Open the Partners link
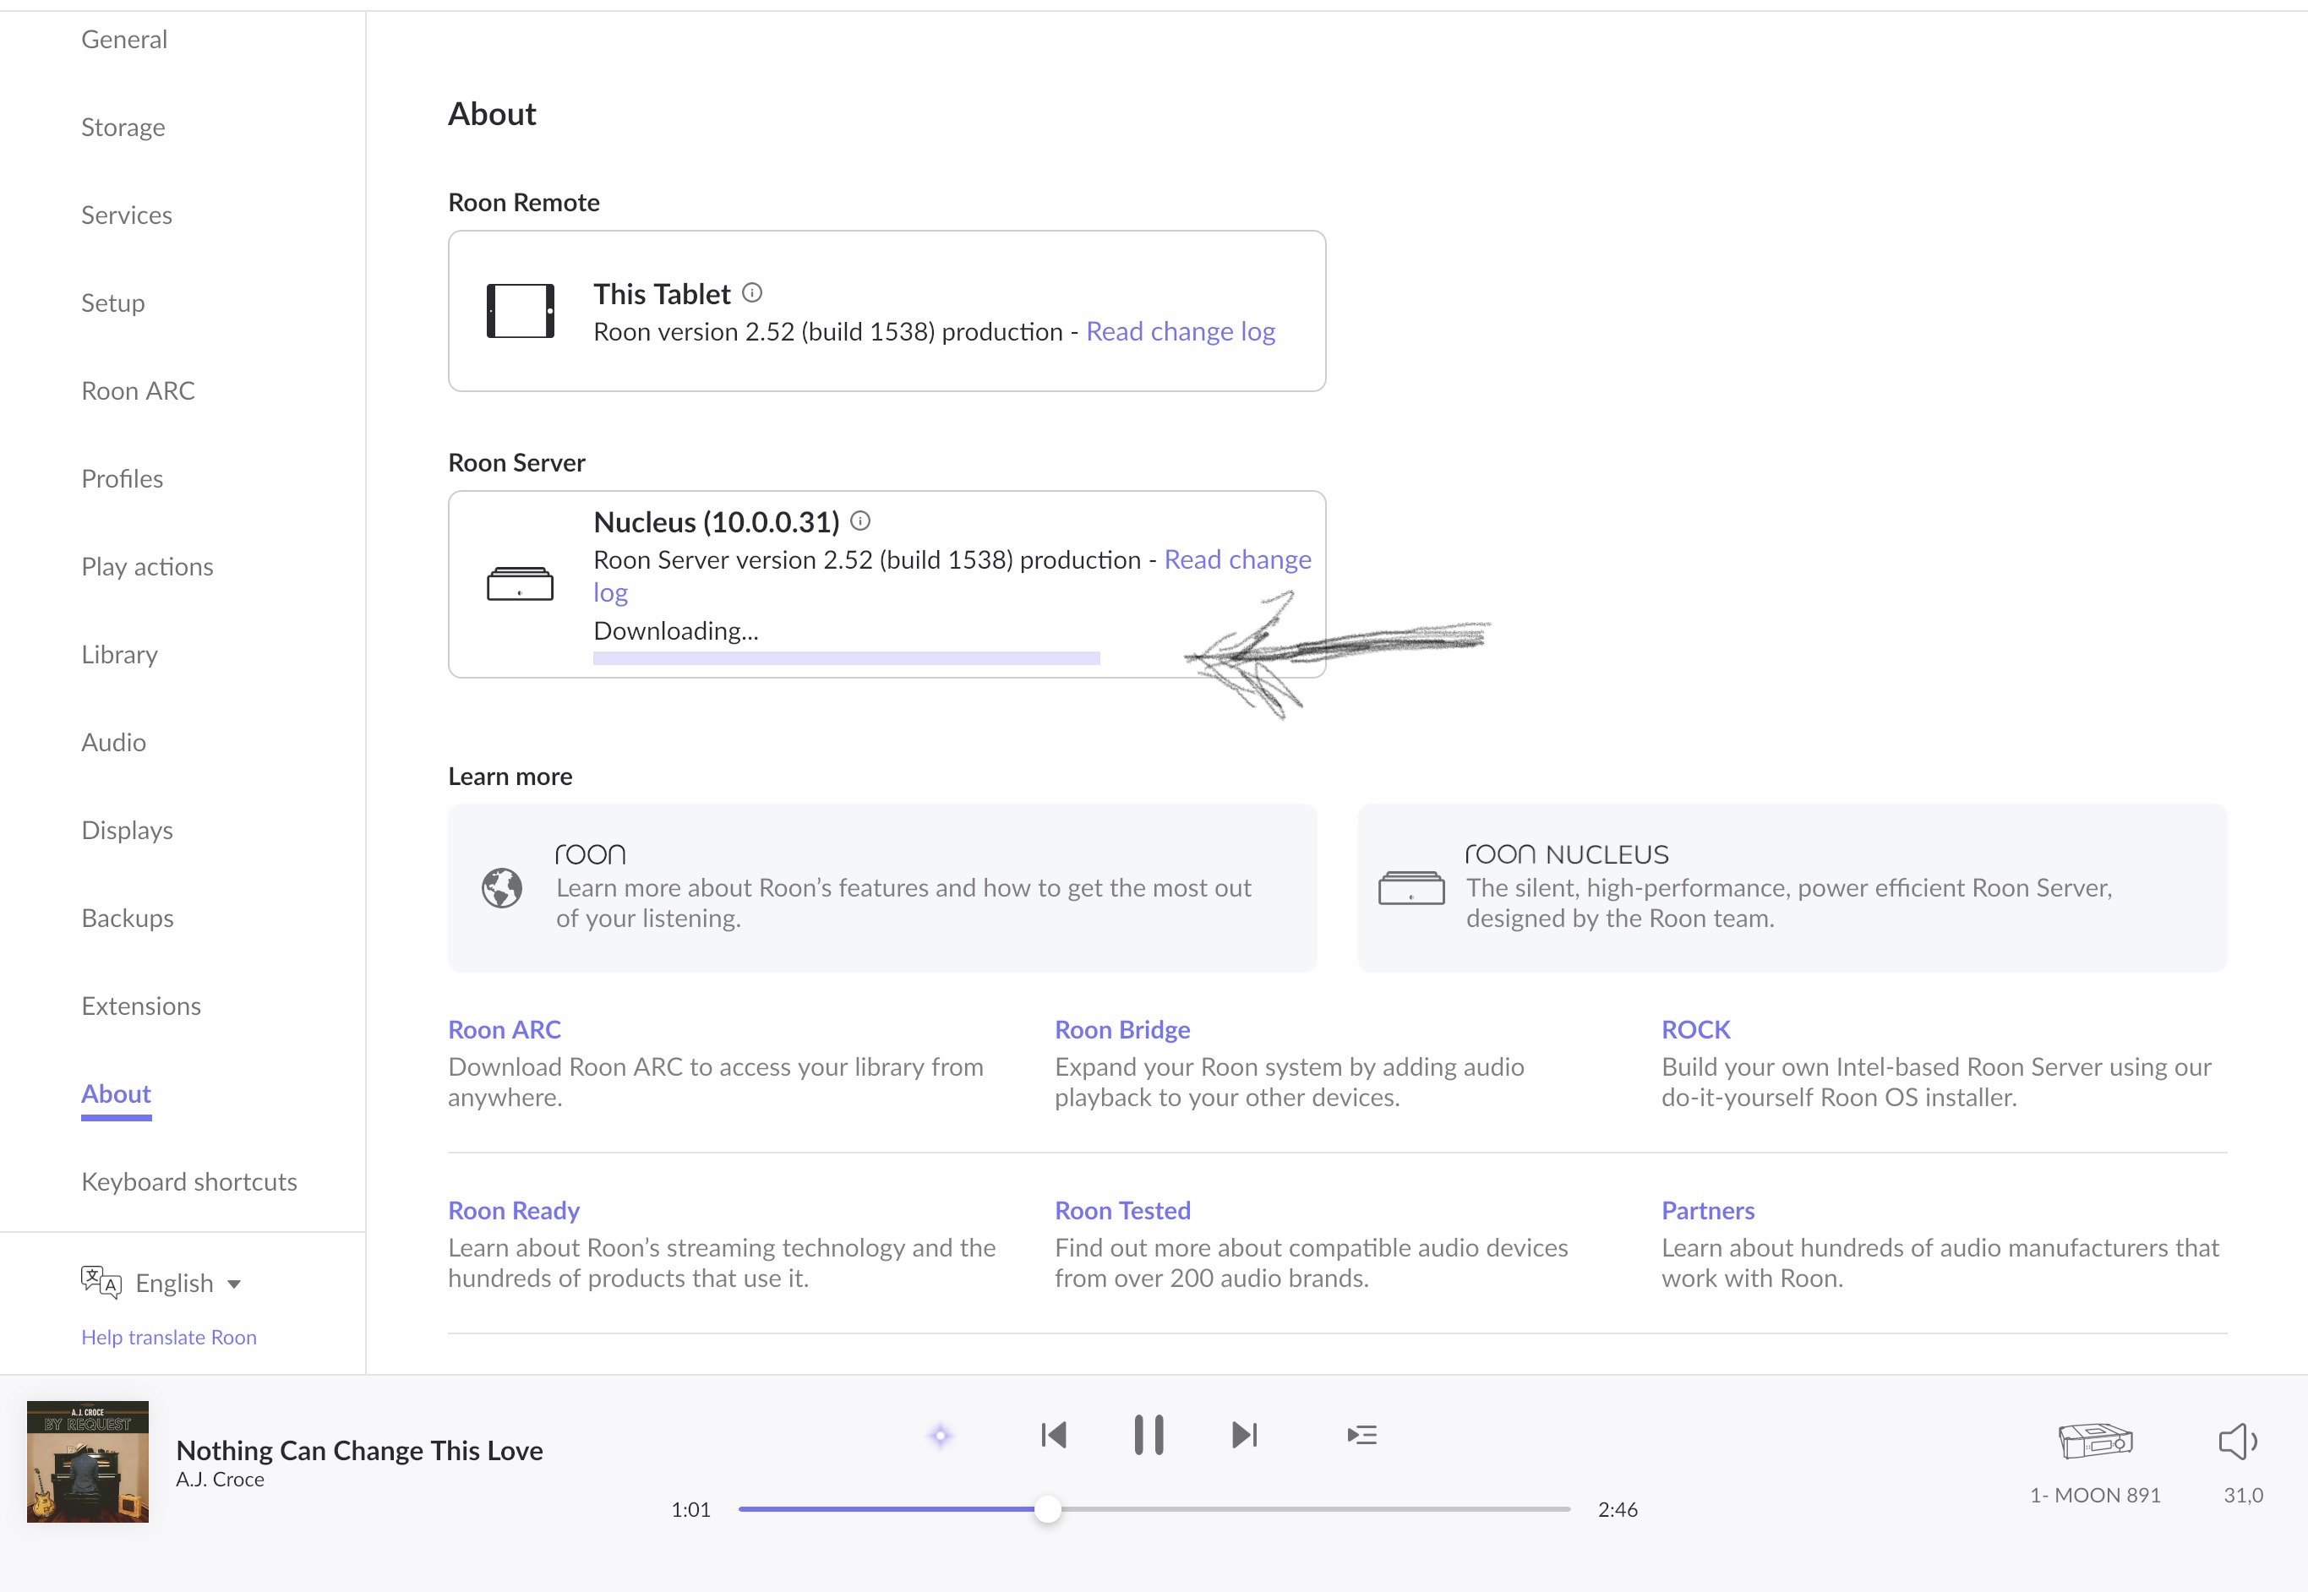2308x1592 pixels. click(1708, 1210)
